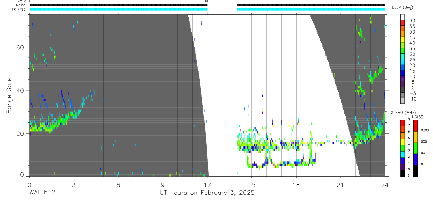This screenshot has width=433, height=200.
Task: Click the 30 label on ELEV colorbar
Action: point(412,54)
